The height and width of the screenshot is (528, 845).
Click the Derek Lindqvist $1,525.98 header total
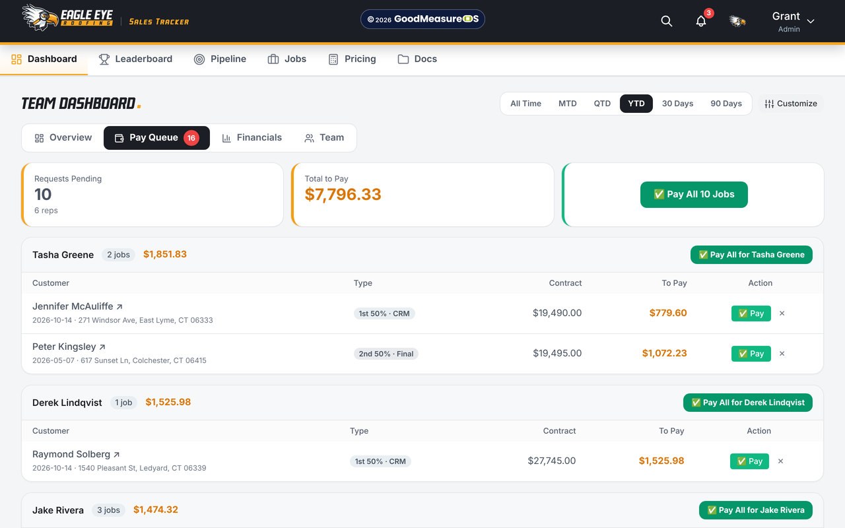[x=168, y=403]
